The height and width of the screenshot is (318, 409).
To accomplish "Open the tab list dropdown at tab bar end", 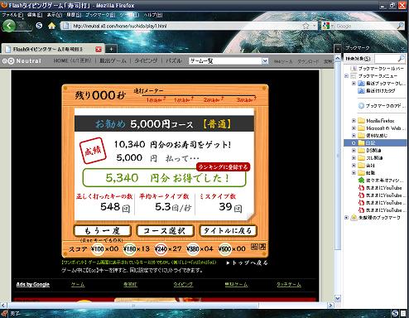I will (x=338, y=49).
